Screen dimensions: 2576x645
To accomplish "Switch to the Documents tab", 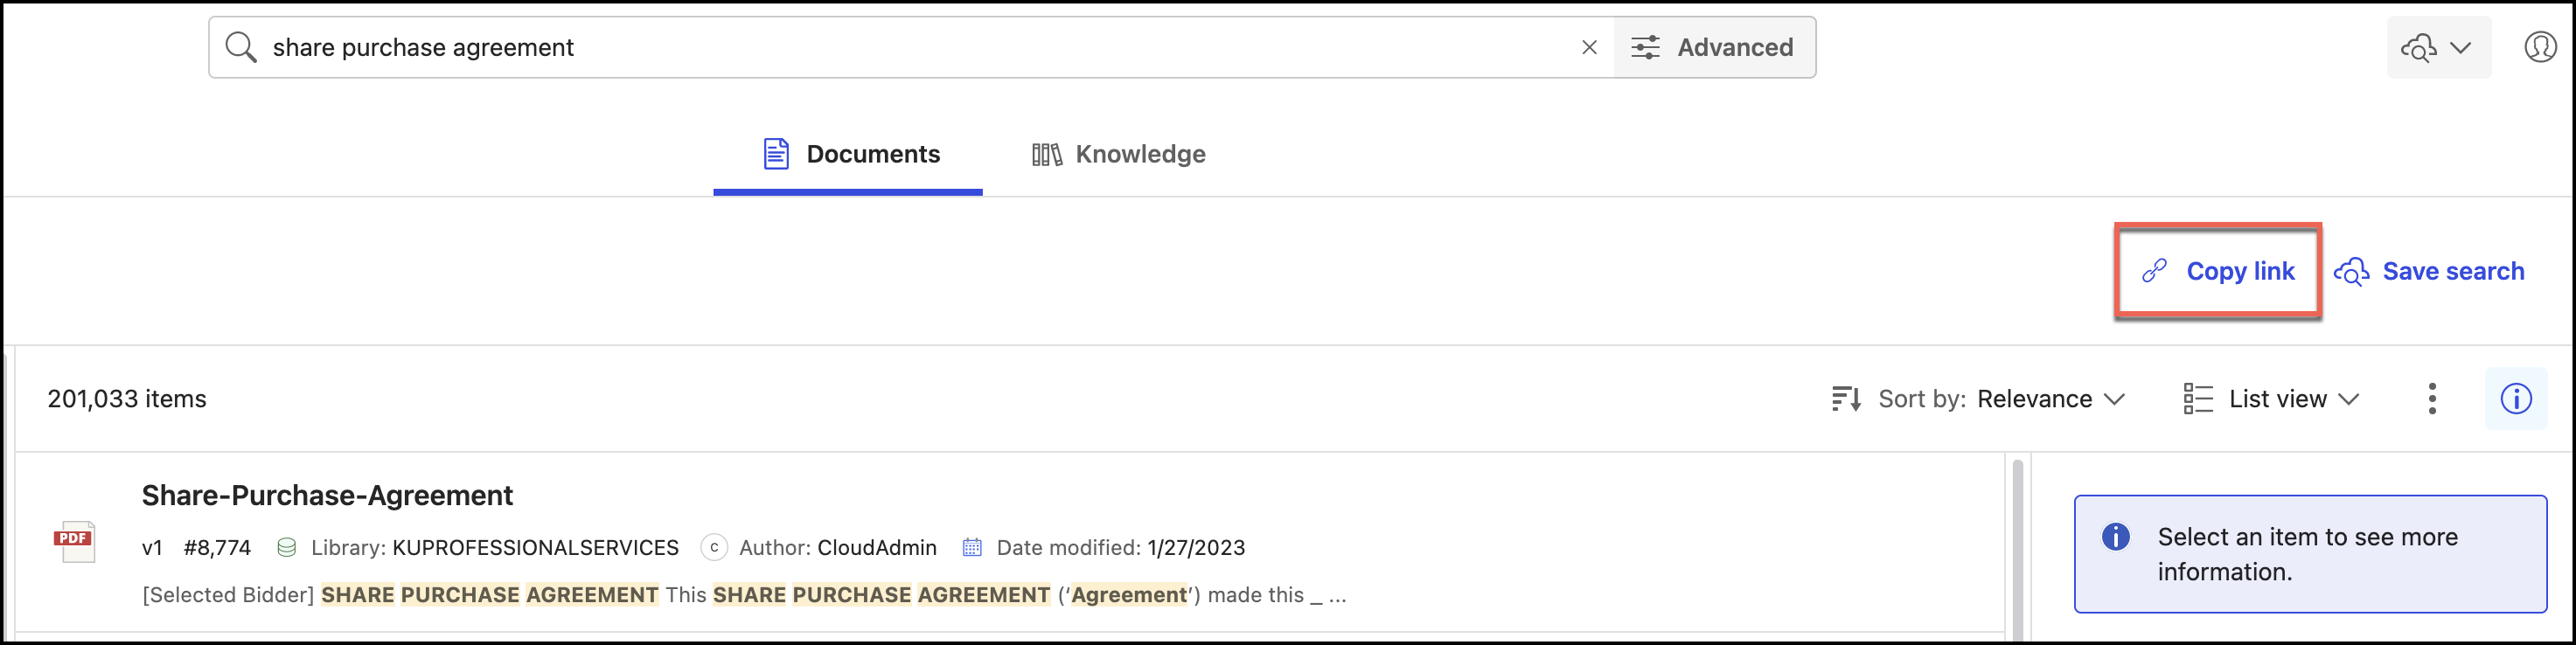I will point(850,154).
